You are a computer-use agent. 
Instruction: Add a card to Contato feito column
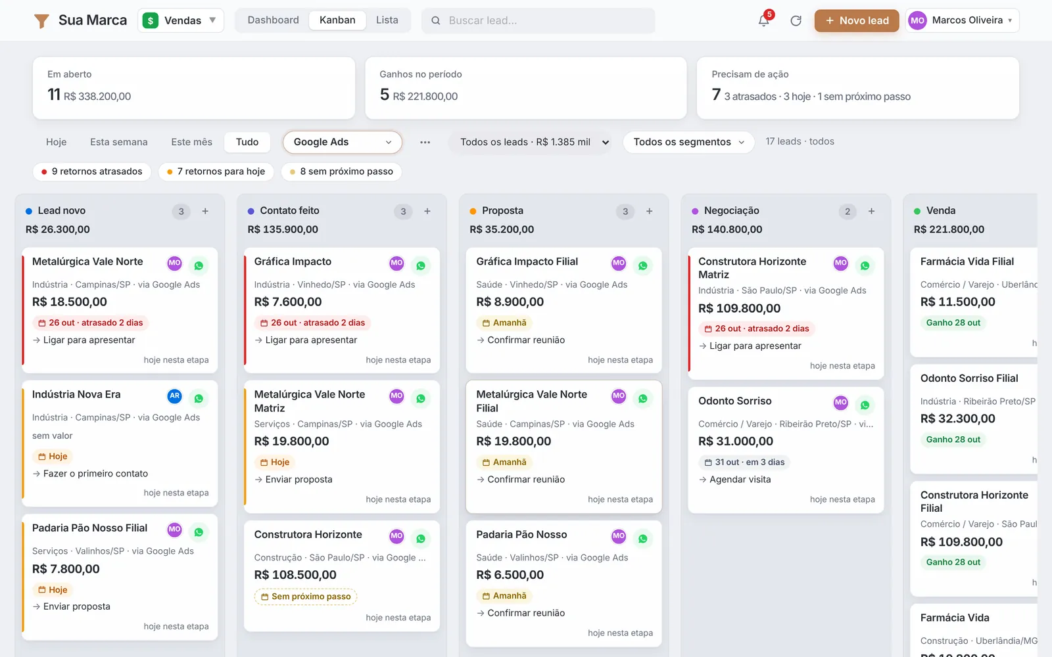click(x=427, y=211)
